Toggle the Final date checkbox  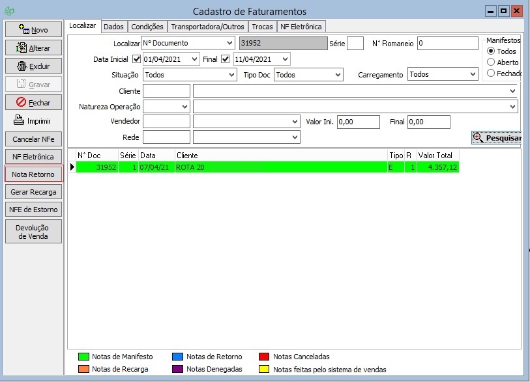tap(226, 59)
